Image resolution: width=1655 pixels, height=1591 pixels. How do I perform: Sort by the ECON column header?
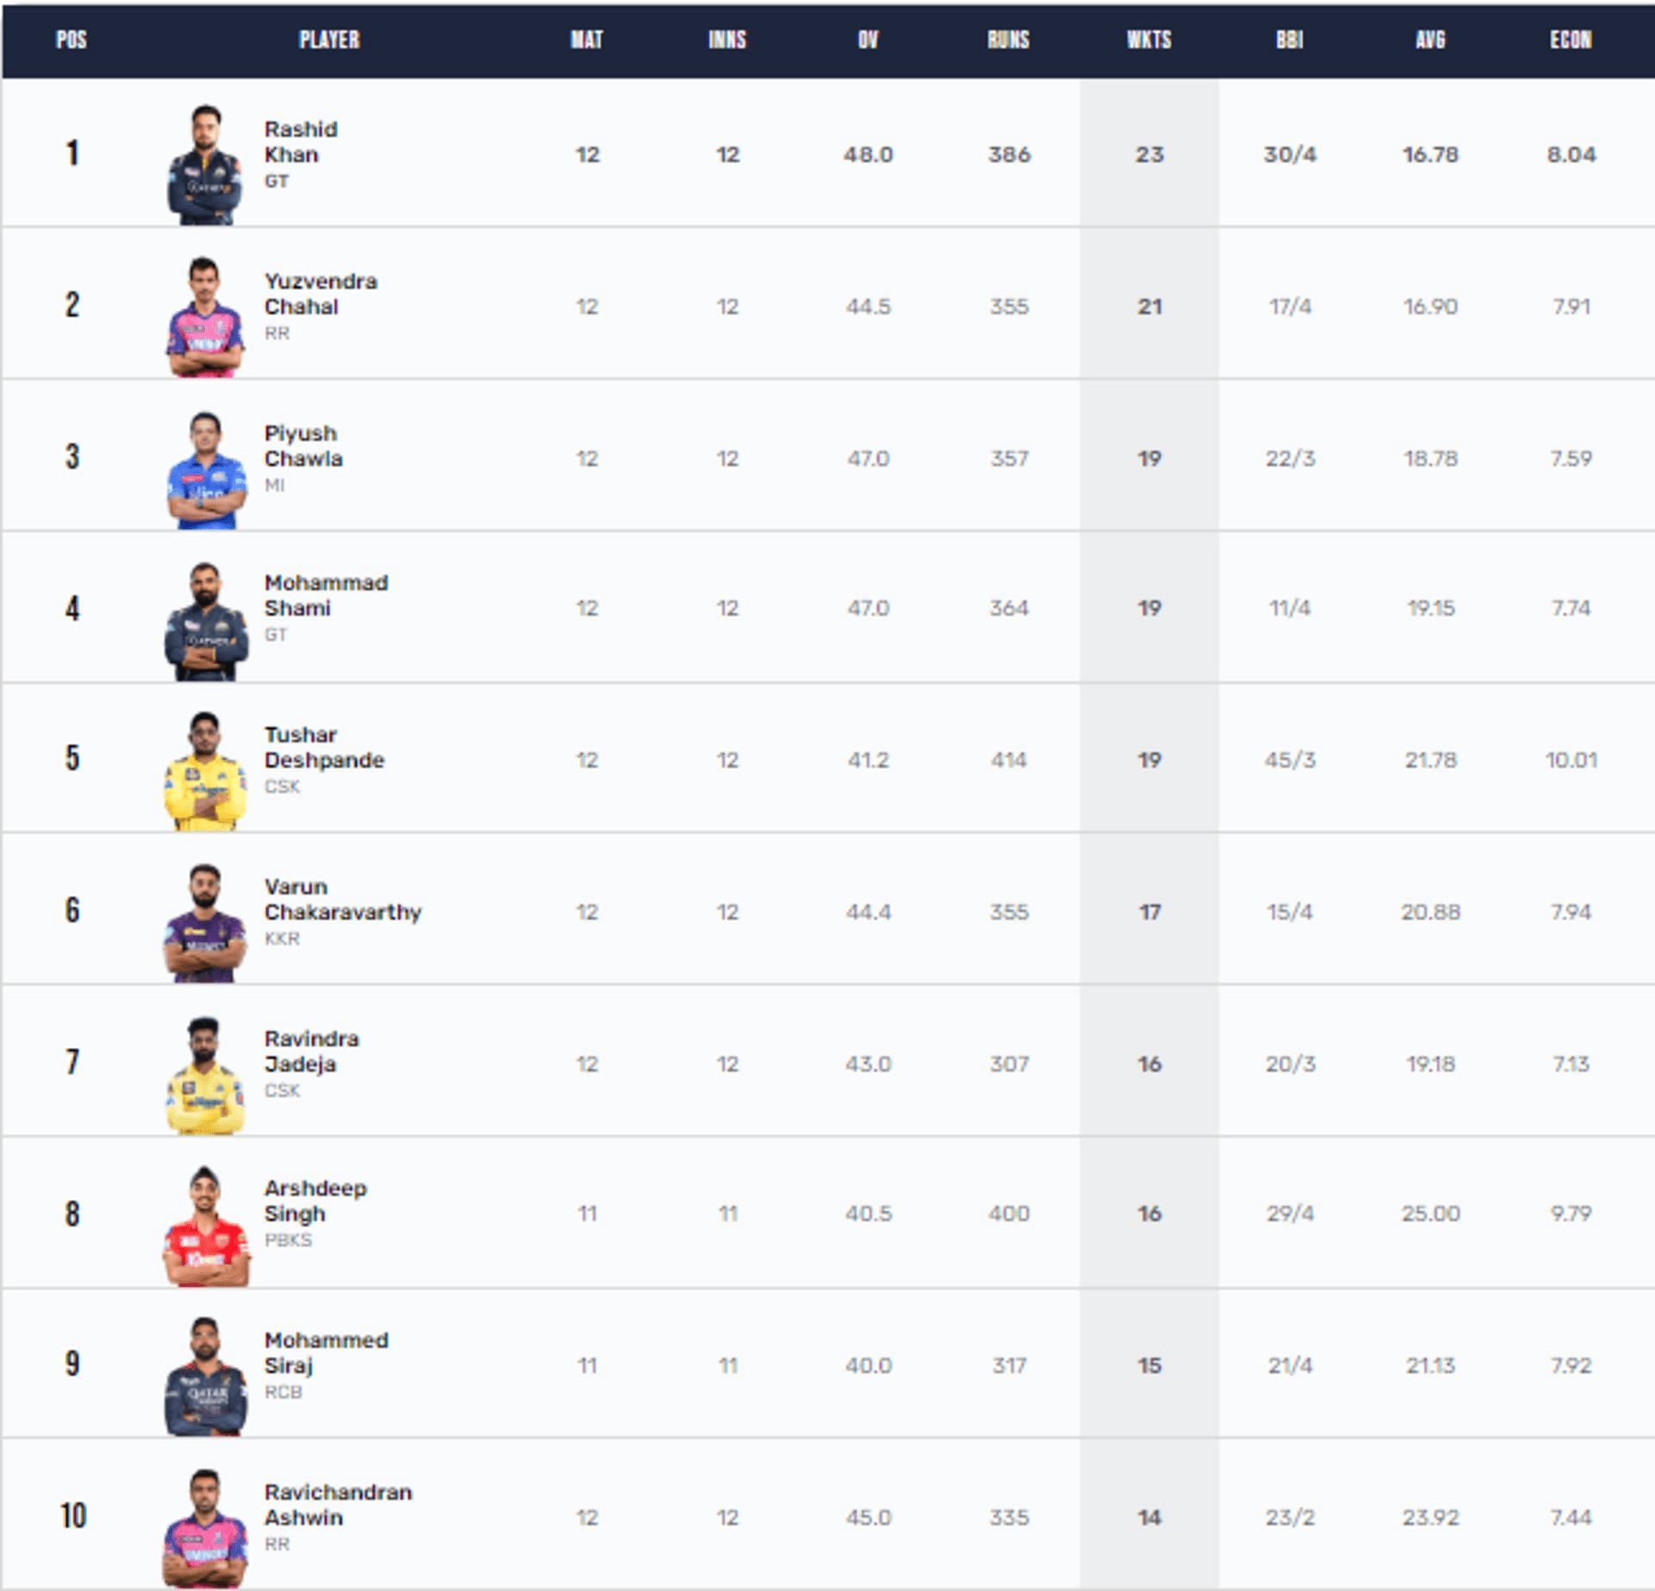pos(1571,40)
